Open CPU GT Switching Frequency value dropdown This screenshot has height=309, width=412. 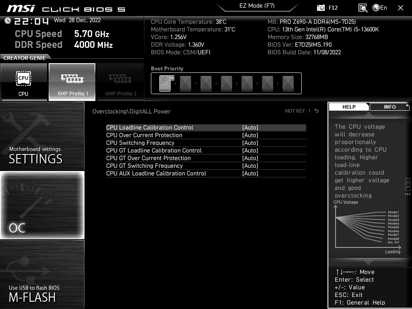[250, 165]
